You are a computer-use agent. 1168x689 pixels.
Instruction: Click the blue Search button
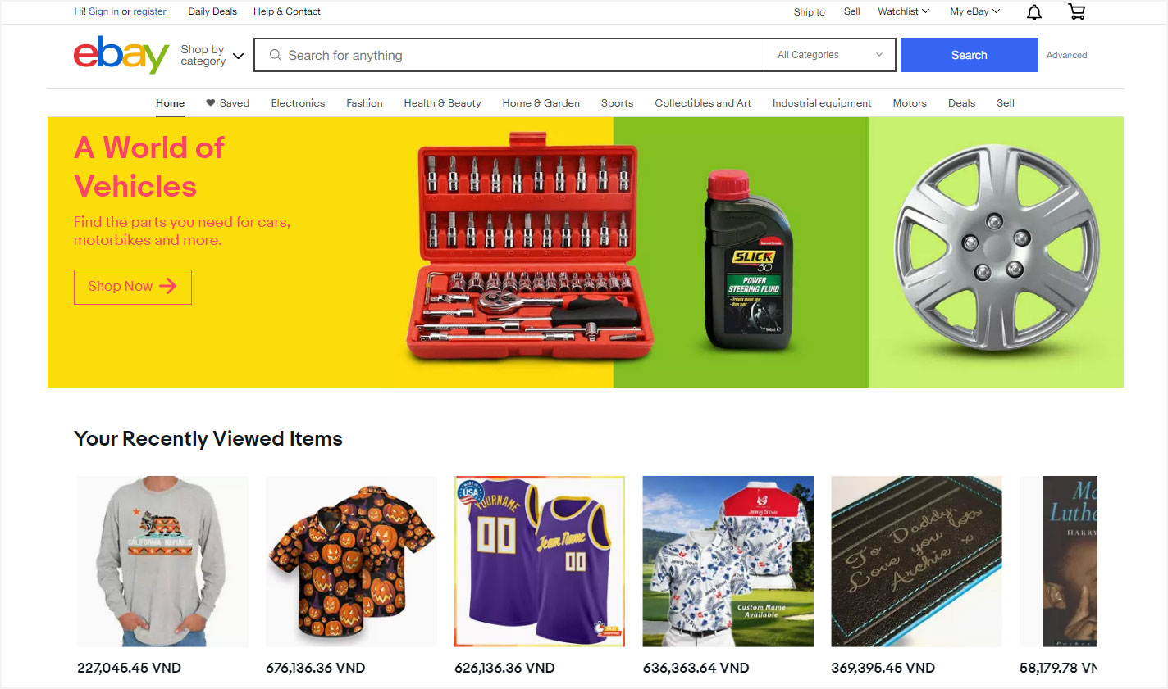click(x=970, y=55)
